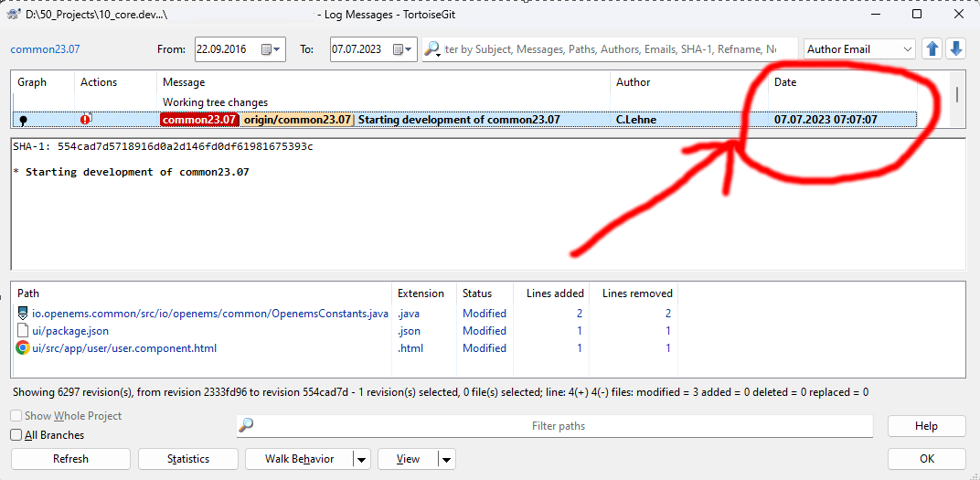Open the Walk Behavior dropdown arrow

(361, 459)
